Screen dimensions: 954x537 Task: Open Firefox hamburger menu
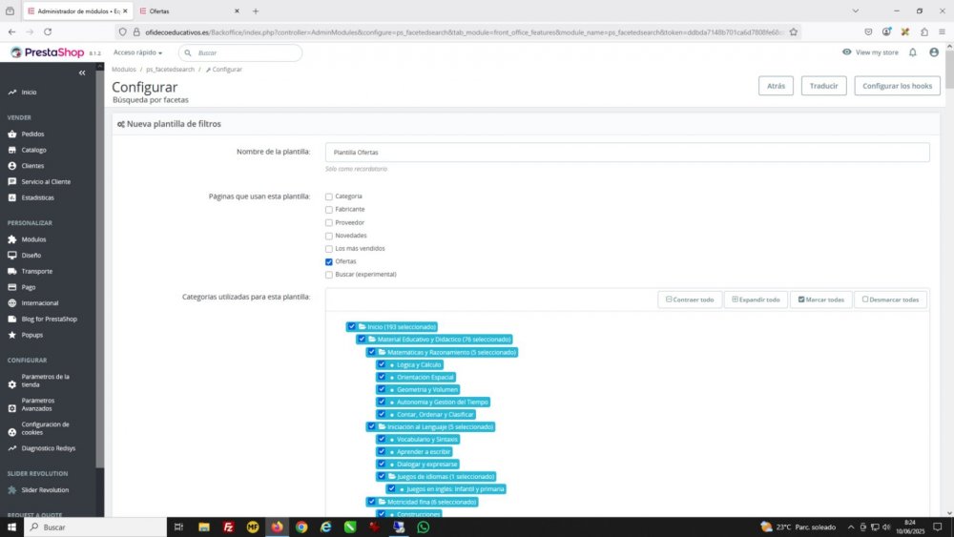(x=942, y=32)
